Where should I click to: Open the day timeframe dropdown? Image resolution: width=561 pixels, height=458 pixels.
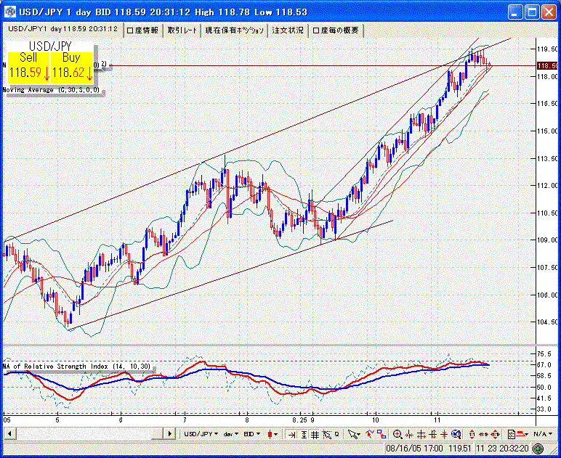(x=232, y=434)
